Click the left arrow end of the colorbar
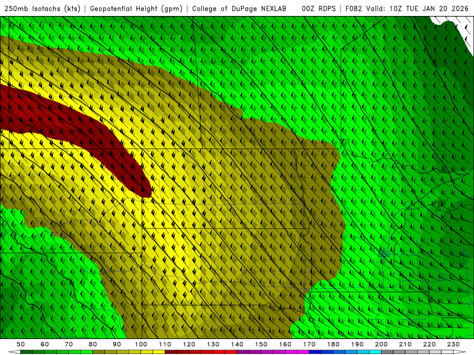 (14, 352)
